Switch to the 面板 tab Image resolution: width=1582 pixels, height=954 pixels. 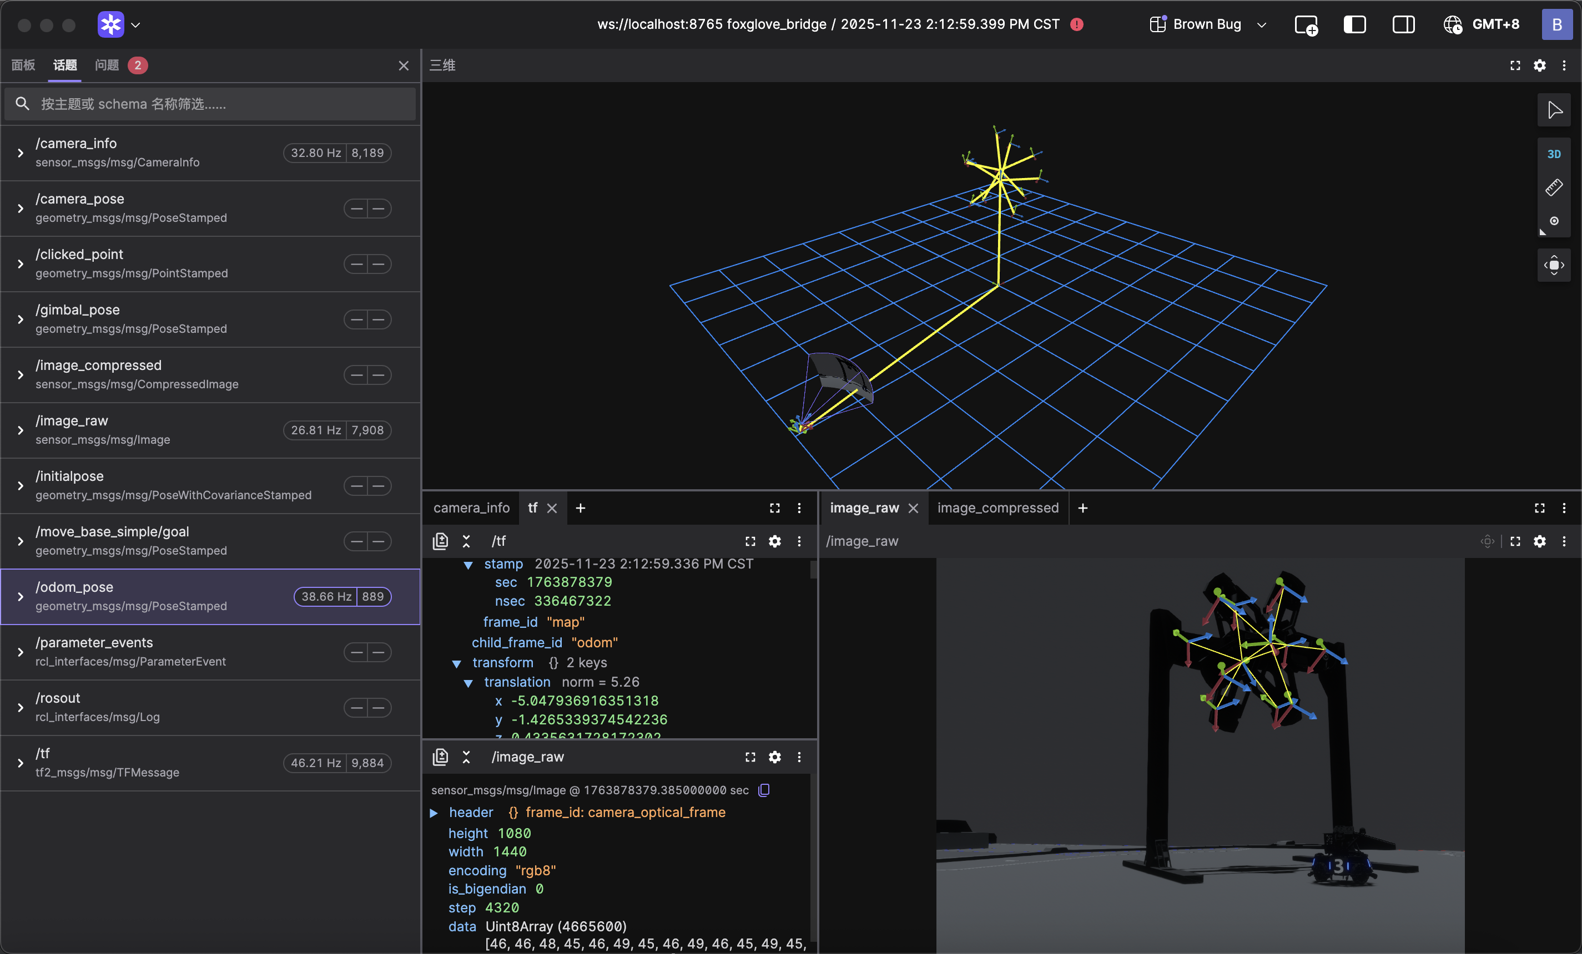click(23, 65)
